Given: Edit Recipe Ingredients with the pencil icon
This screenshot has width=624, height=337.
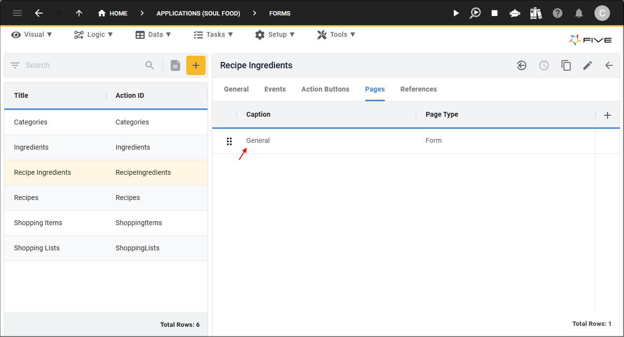Looking at the screenshot, I should point(588,65).
